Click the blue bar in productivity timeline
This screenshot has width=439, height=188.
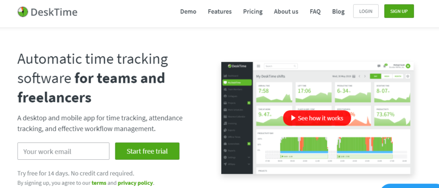coord(304,152)
